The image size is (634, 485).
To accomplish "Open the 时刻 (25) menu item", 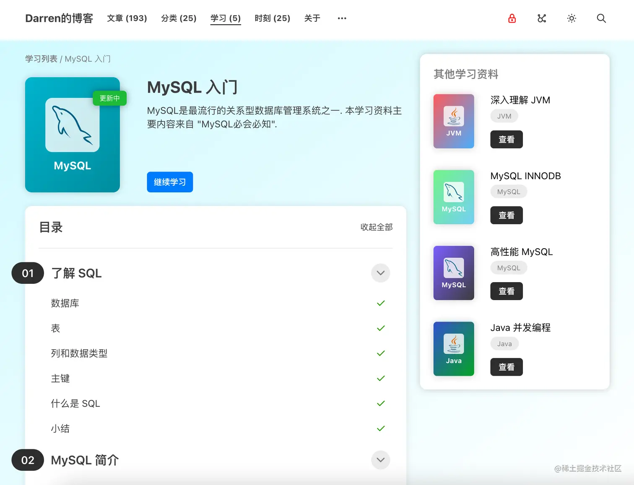I will pyautogui.click(x=273, y=18).
